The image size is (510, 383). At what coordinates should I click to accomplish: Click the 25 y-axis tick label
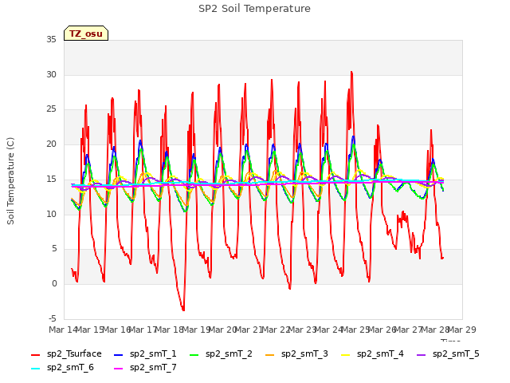point(51,109)
